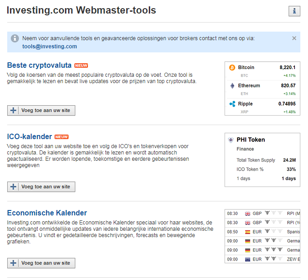This screenshot has height=280, width=308.
Task: Click bull importance icons in 08:50 EUR row
Action: tap(274, 231)
